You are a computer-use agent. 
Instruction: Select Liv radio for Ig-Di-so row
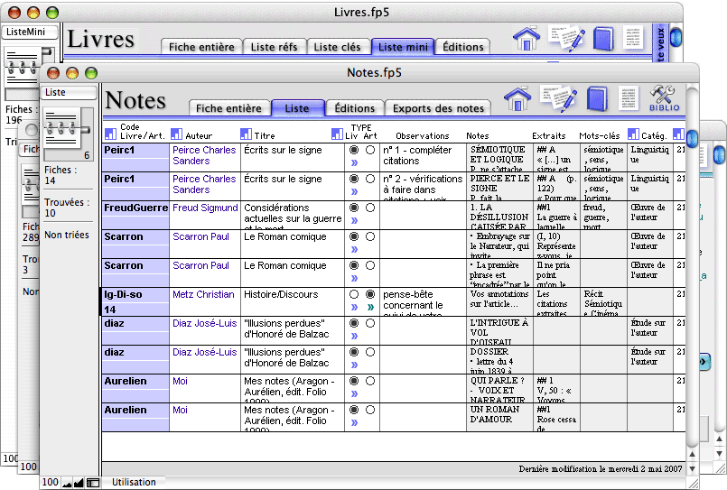coord(354,294)
